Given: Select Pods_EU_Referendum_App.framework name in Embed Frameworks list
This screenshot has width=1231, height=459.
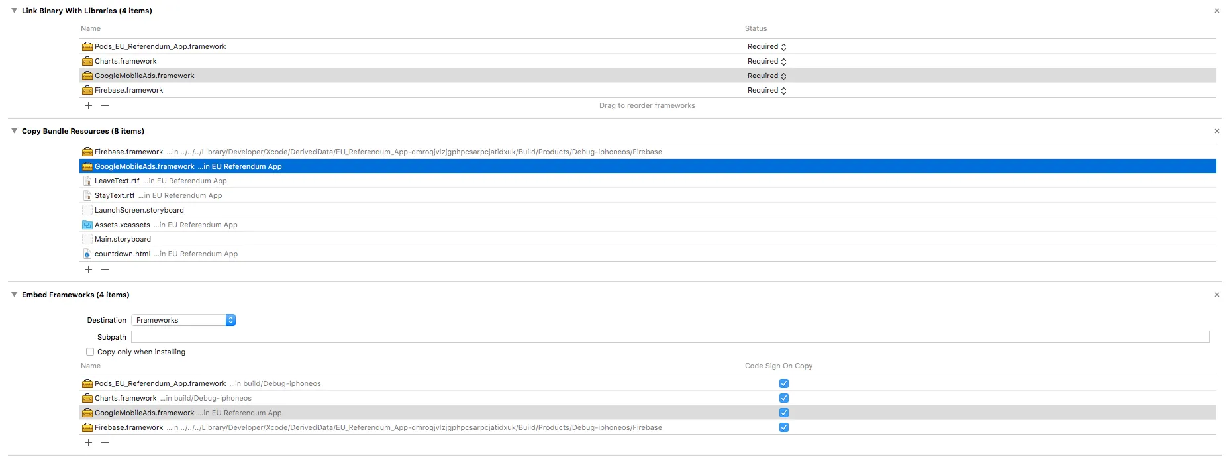Looking at the screenshot, I should pyautogui.click(x=160, y=383).
